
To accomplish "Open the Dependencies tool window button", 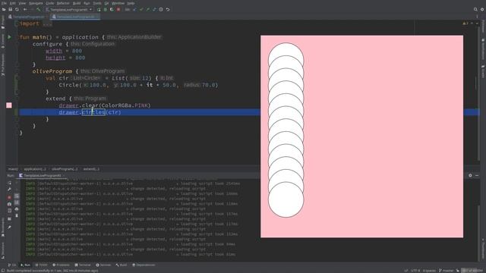I will (144, 265).
